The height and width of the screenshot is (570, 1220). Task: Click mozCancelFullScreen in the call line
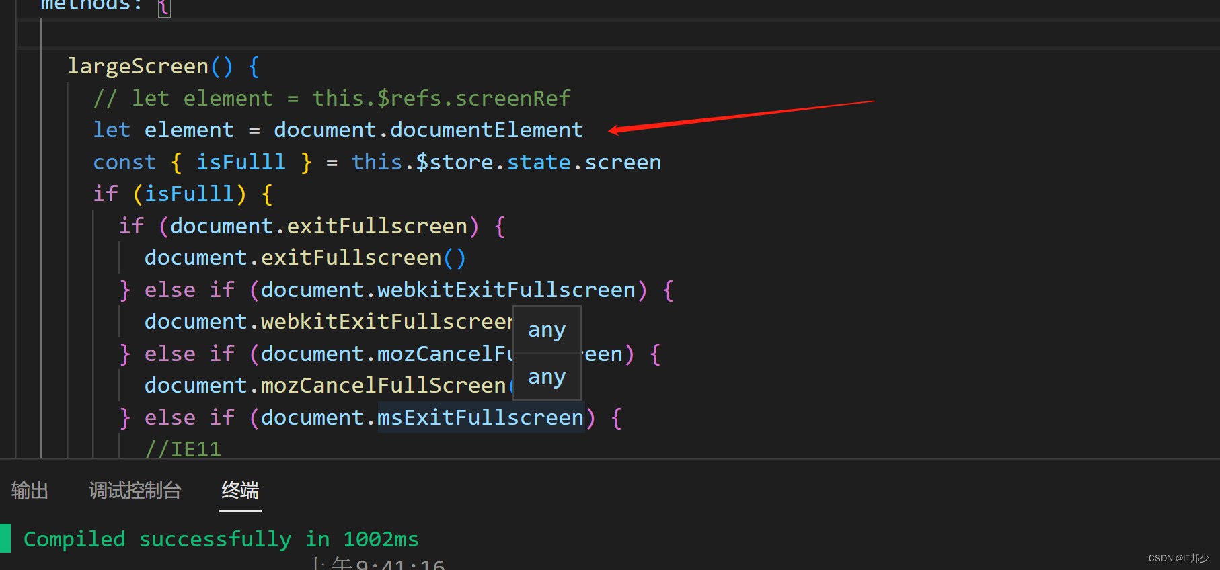coord(383,385)
